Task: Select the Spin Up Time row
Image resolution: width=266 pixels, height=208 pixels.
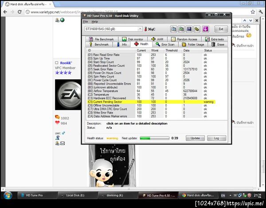Action: coord(151,59)
